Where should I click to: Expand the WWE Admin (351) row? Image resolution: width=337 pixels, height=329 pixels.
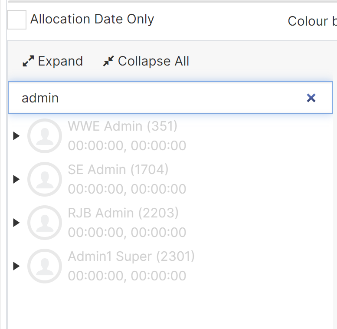16,136
